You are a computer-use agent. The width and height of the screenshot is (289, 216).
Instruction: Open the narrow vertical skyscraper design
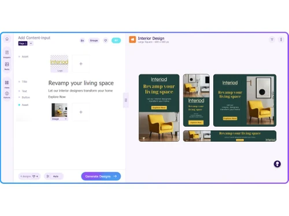tap(196, 100)
